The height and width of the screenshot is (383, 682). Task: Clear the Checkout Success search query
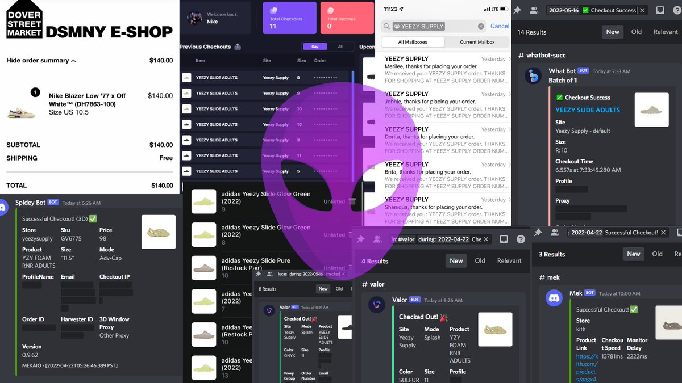click(642, 10)
